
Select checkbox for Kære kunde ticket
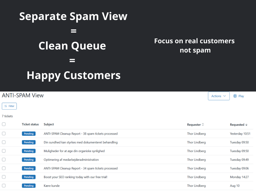(4, 185)
